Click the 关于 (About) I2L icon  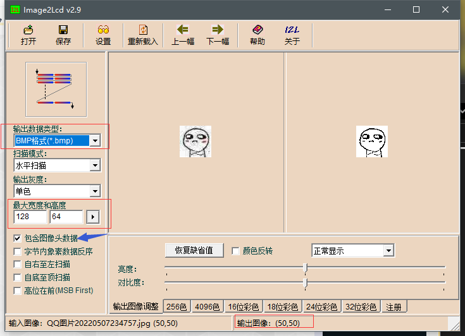point(292,35)
